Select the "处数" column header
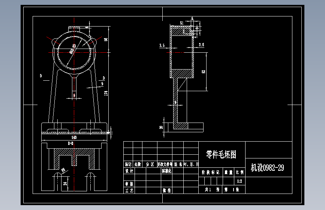 [x=138, y=164]
